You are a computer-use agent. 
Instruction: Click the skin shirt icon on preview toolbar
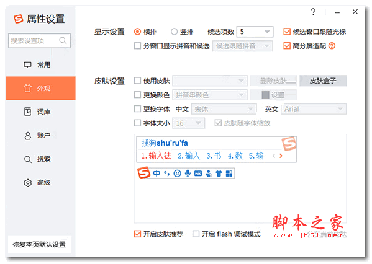pos(219,174)
